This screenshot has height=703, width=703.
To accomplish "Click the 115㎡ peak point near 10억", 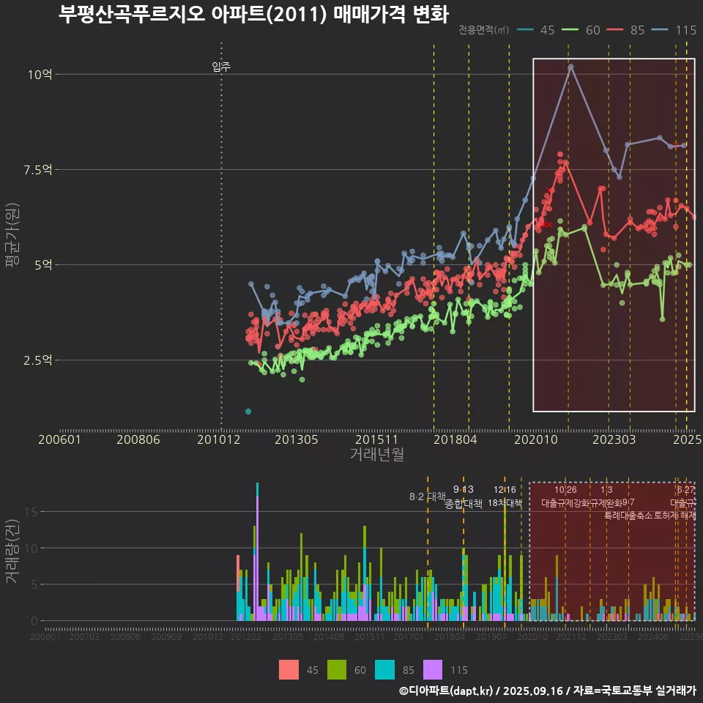I will (570, 67).
